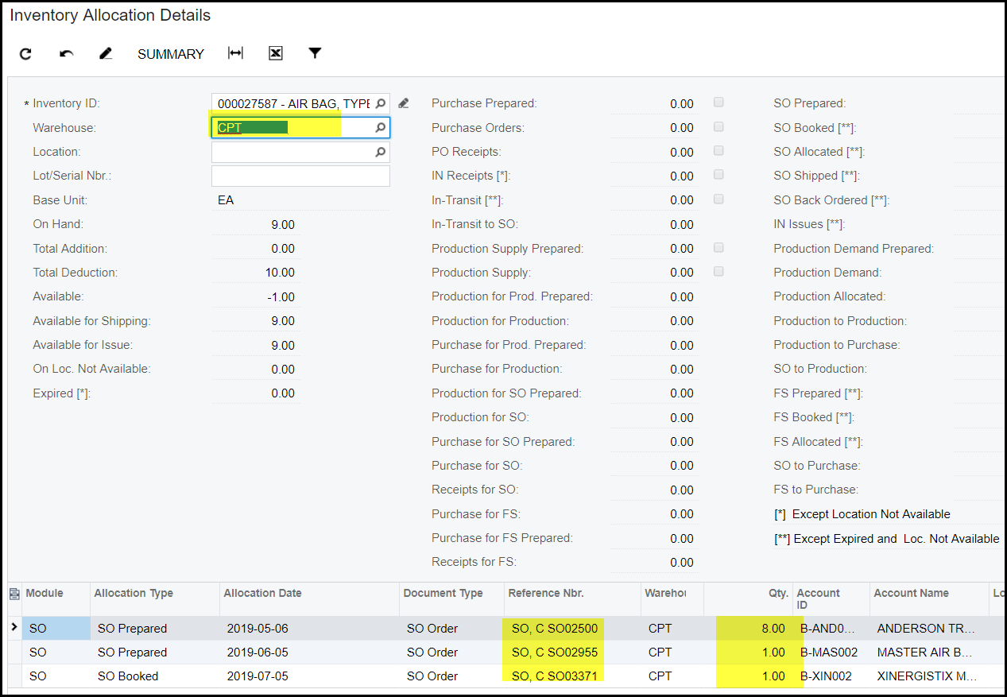Click the Allocation Date column header

262,593
